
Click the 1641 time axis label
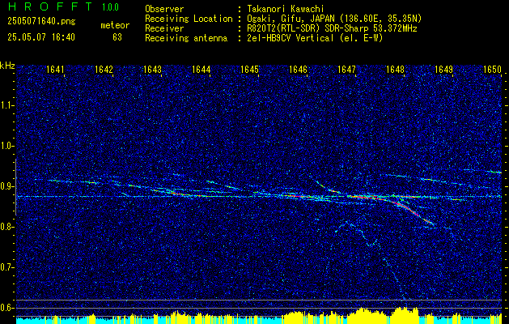[x=55, y=69]
